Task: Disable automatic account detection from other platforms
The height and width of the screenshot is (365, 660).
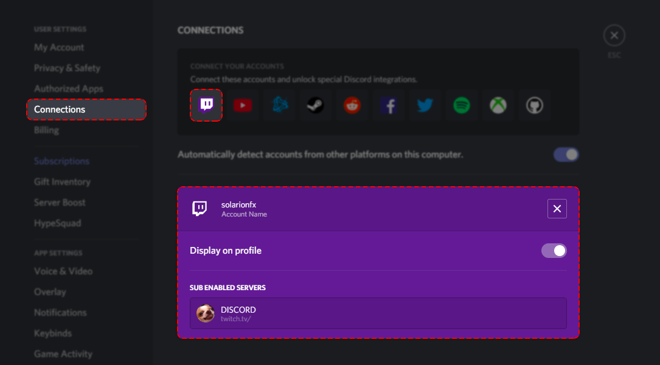Action: [x=566, y=155]
